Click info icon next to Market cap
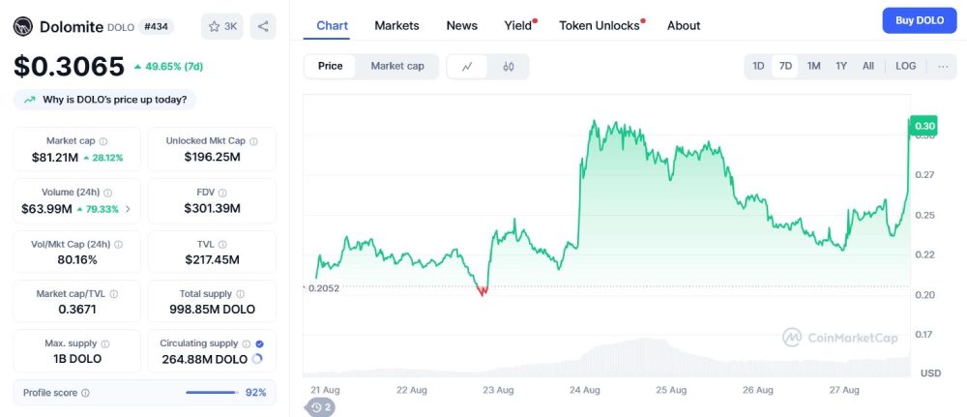This screenshot has width=967, height=417. coord(103,141)
